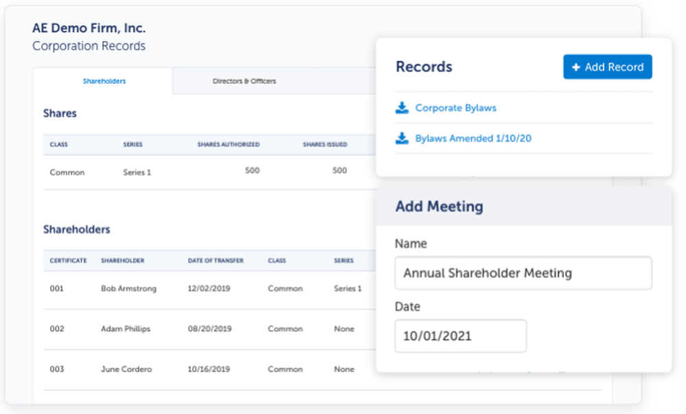Click Series 1 in Bob Armstrong row
The height and width of the screenshot is (414, 686).
tap(348, 288)
